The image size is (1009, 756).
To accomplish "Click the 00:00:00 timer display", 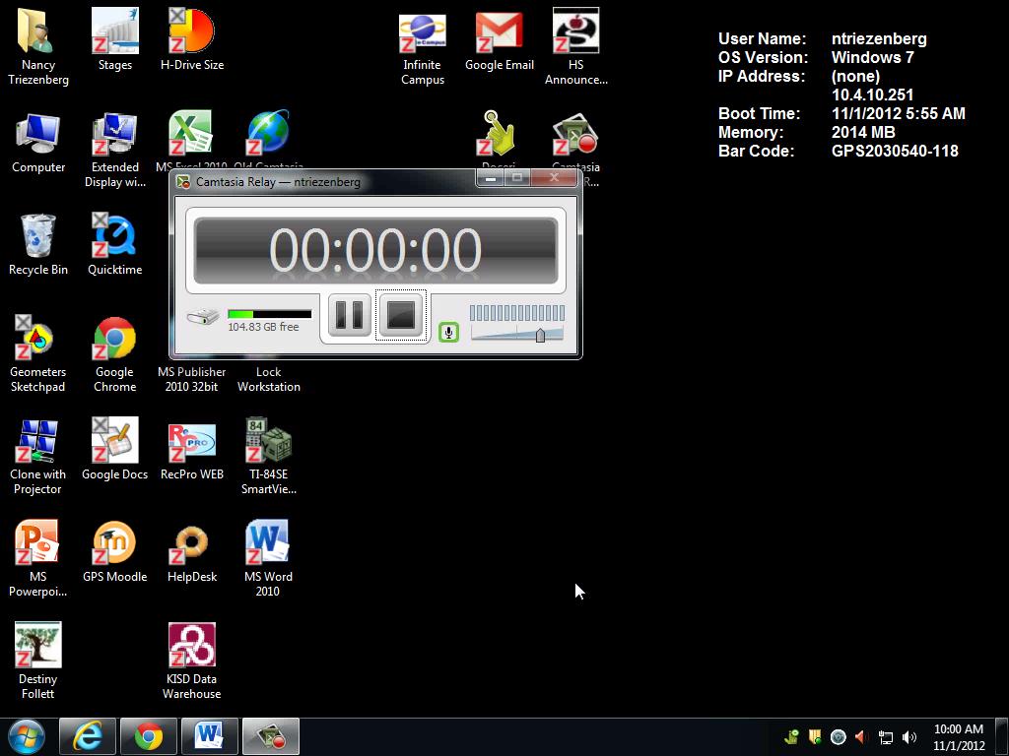I will pyautogui.click(x=375, y=250).
